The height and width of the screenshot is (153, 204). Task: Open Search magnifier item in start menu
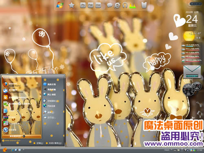tap(49, 112)
